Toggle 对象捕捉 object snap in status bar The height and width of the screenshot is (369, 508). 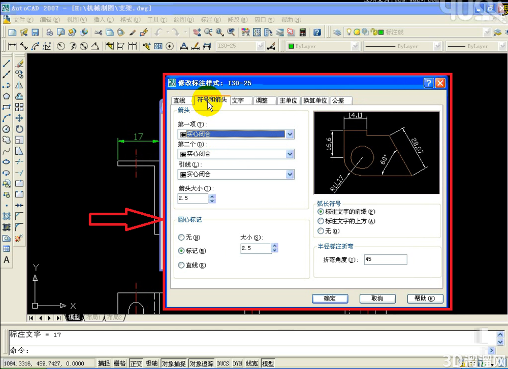[x=174, y=363]
